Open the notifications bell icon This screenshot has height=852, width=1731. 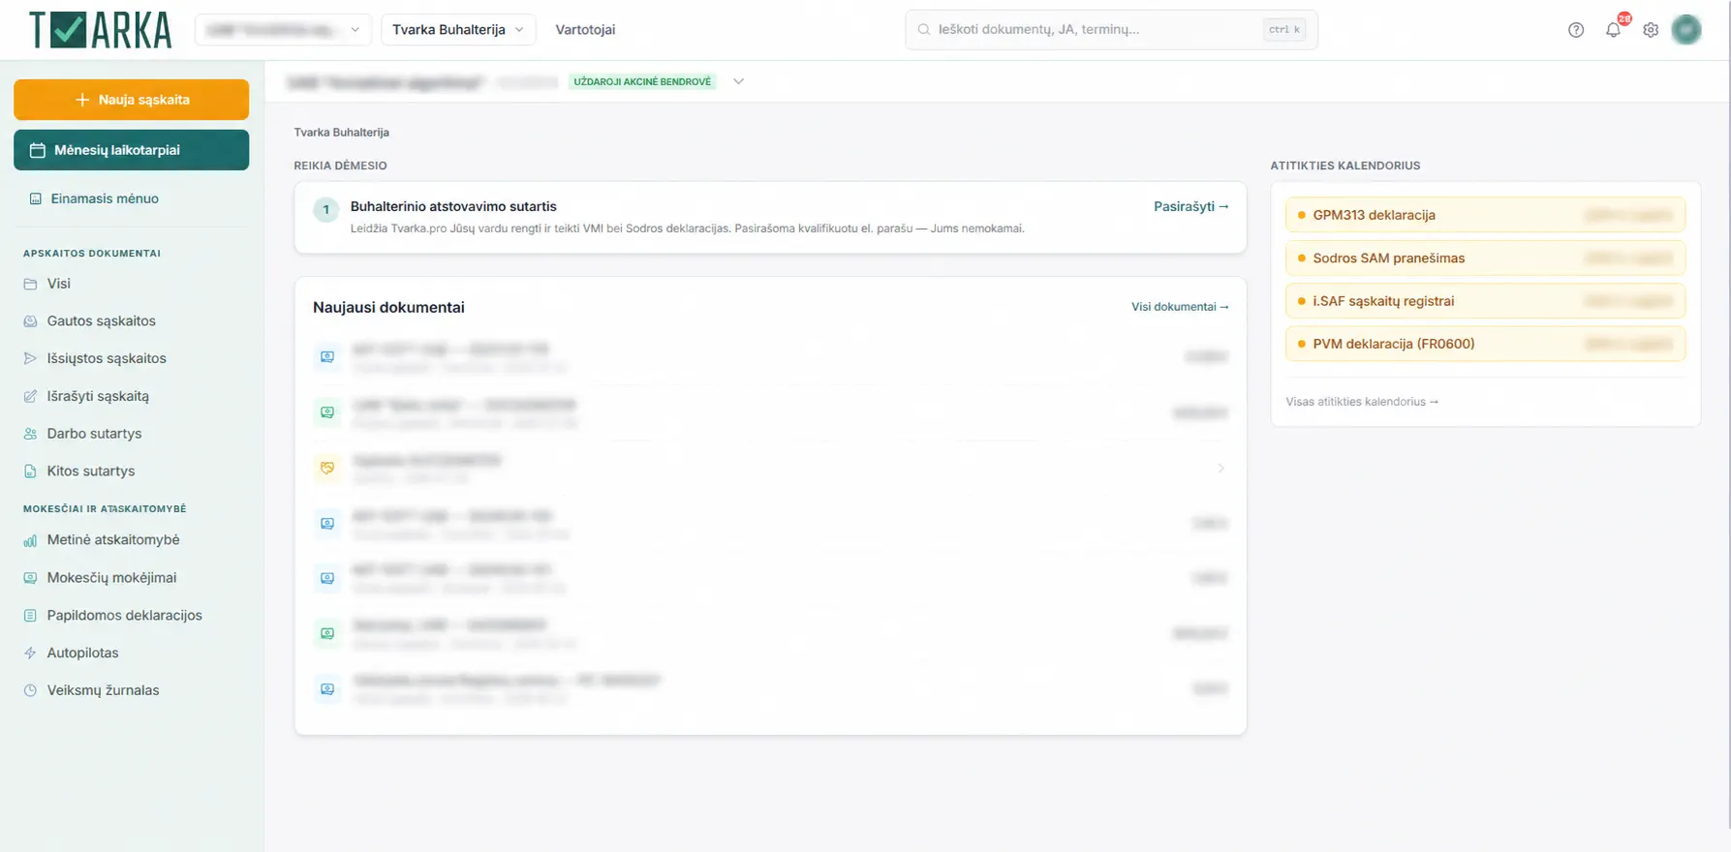(x=1613, y=30)
